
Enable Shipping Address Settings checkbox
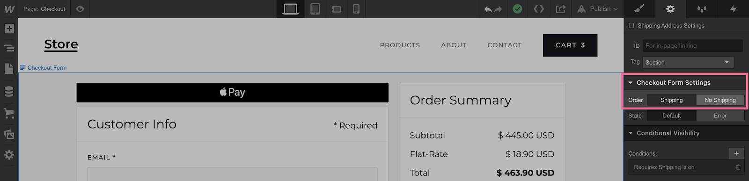(x=632, y=26)
